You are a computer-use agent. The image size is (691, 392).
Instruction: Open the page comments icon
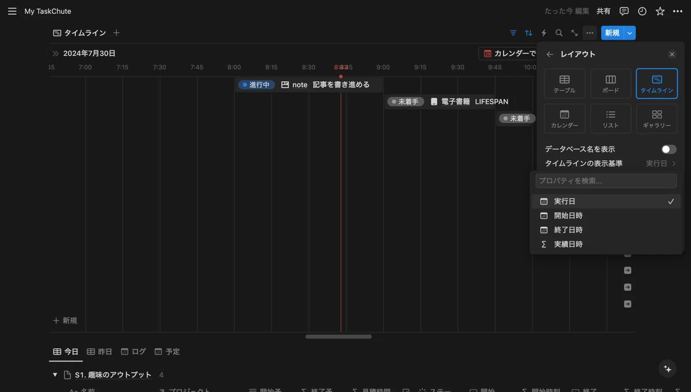click(x=624, y=11)
